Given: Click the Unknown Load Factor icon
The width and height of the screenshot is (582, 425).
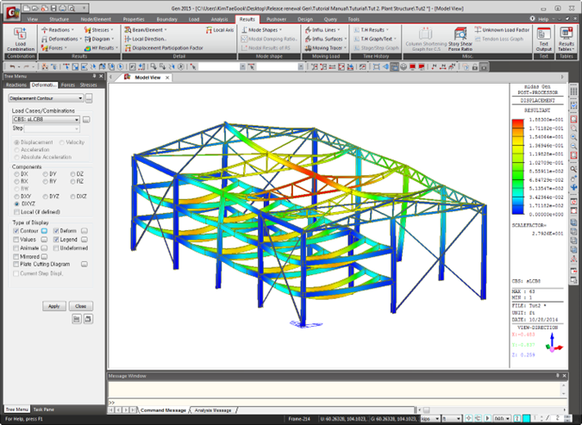Looking at the screenshot, I should [x=478, y=29].
